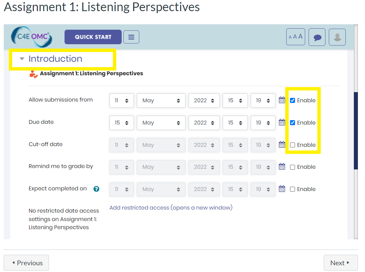Click the Cut-off date label
The image size is (365, 272).
46,144
